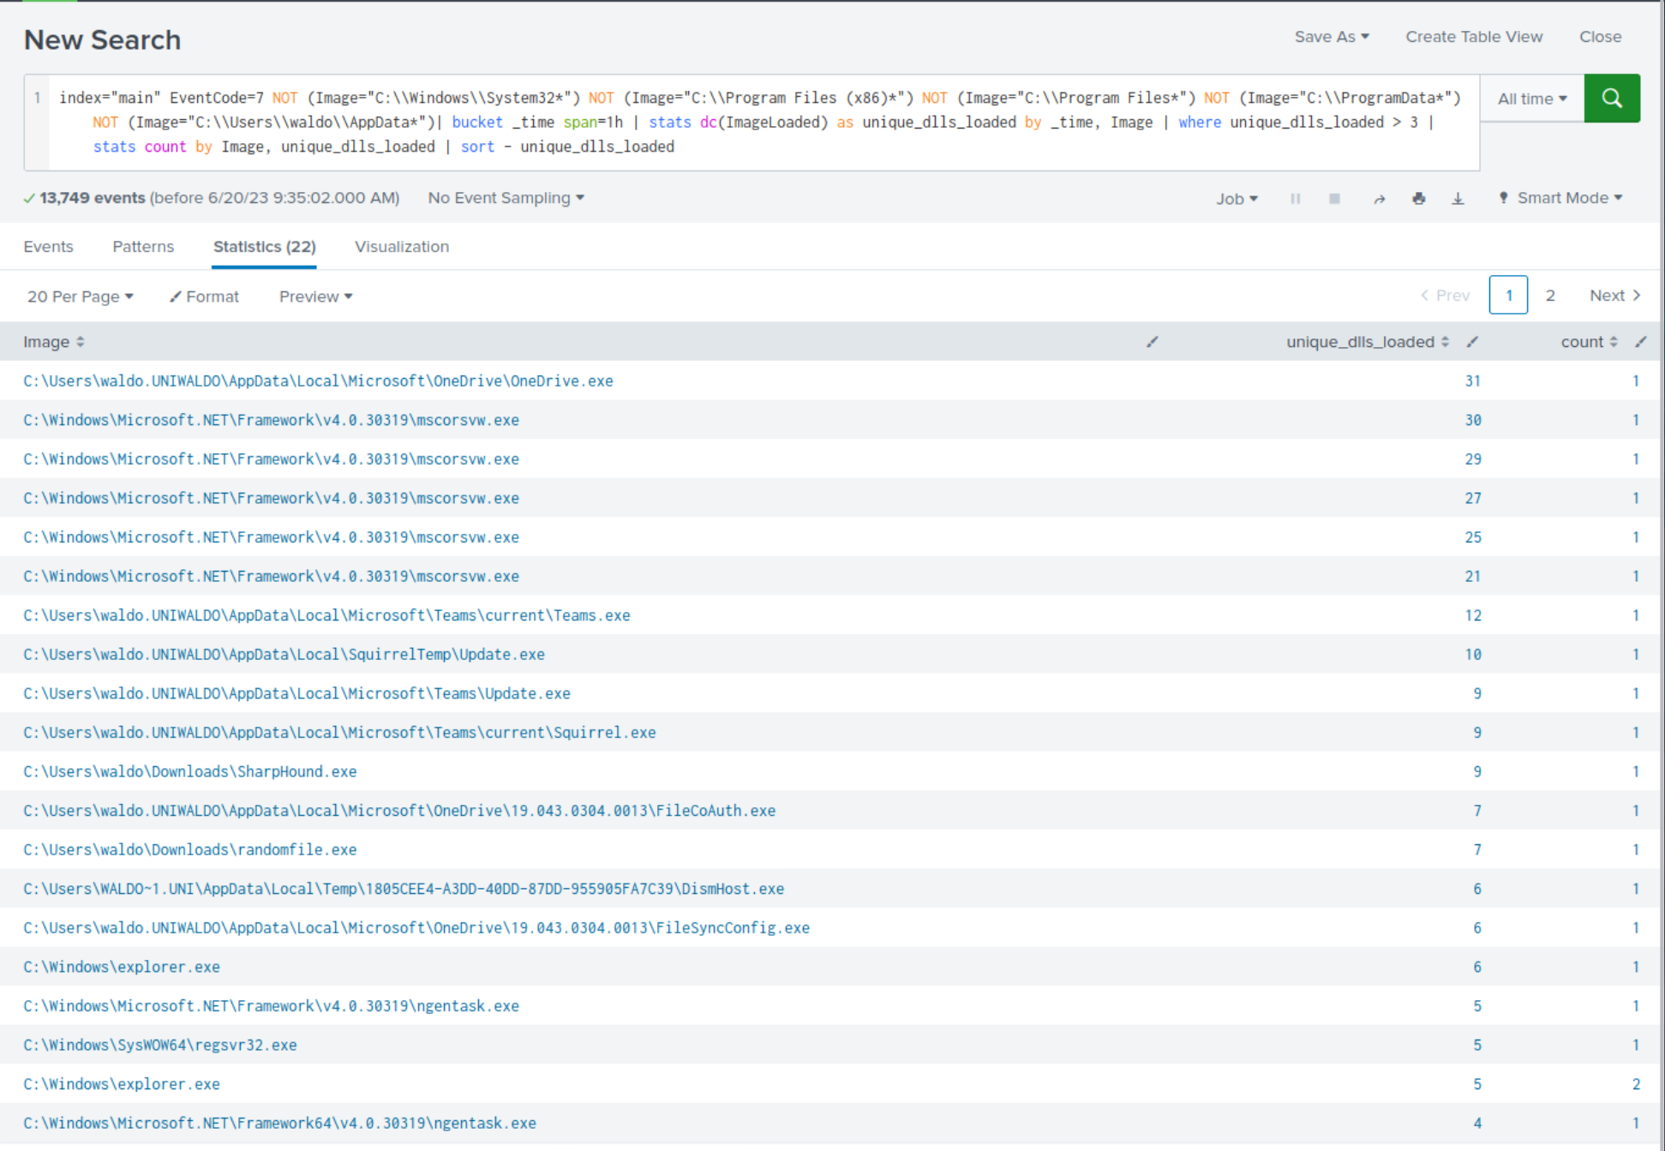Click the stop job square icon
Screen dimensions: 1665x1151
(x=1334, y=199)
